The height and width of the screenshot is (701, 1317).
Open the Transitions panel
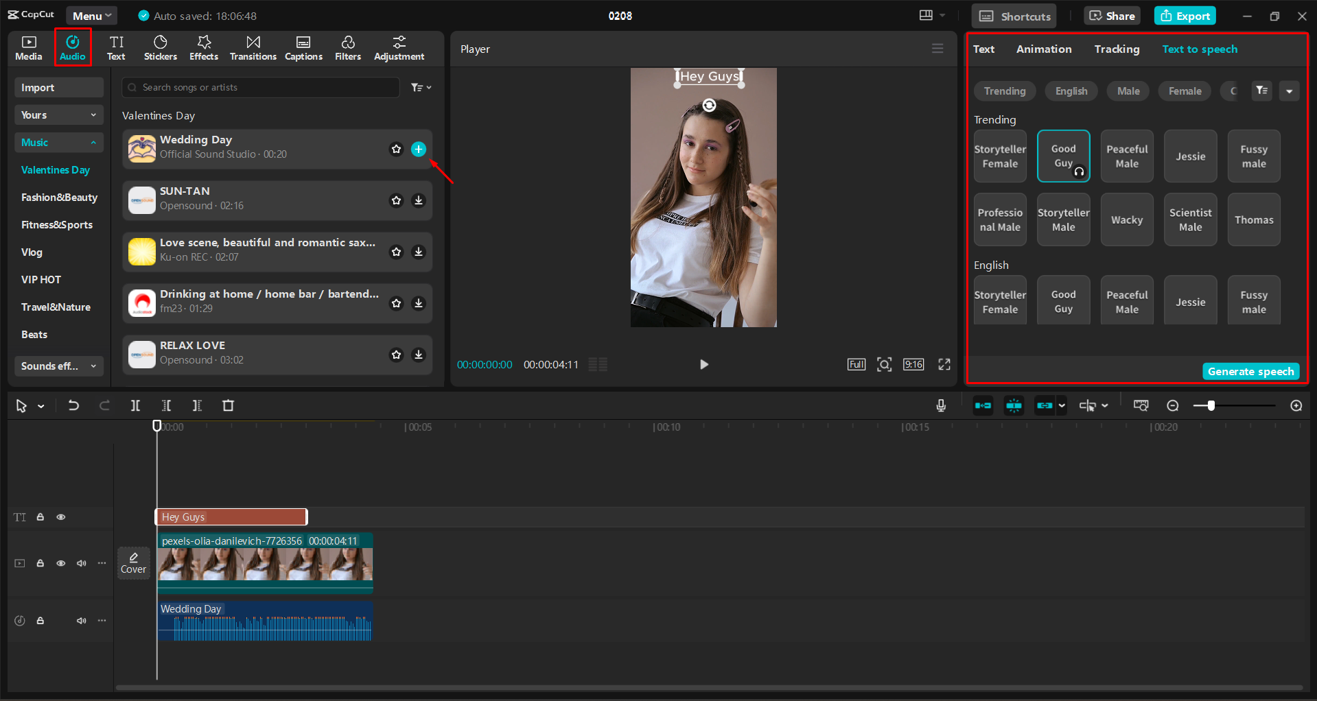click(x=253, y=47)
